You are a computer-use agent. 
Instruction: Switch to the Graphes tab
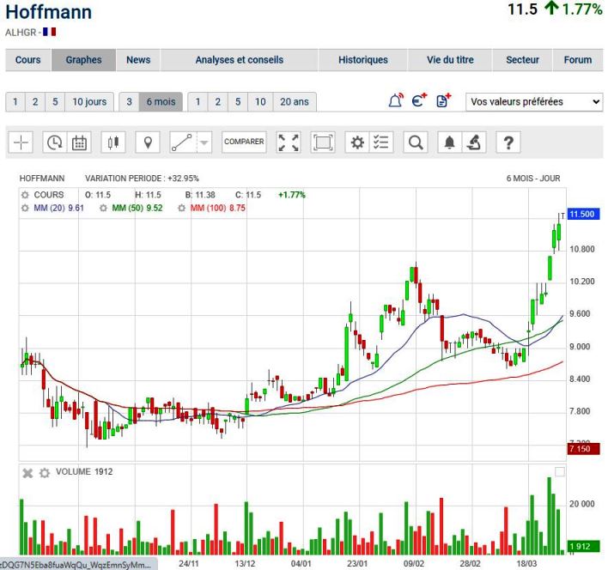[x=84, y=60]
